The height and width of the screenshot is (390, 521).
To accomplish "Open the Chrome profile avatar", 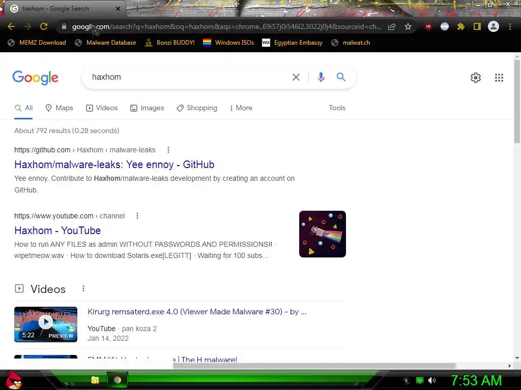I will [x=494, y=26].
